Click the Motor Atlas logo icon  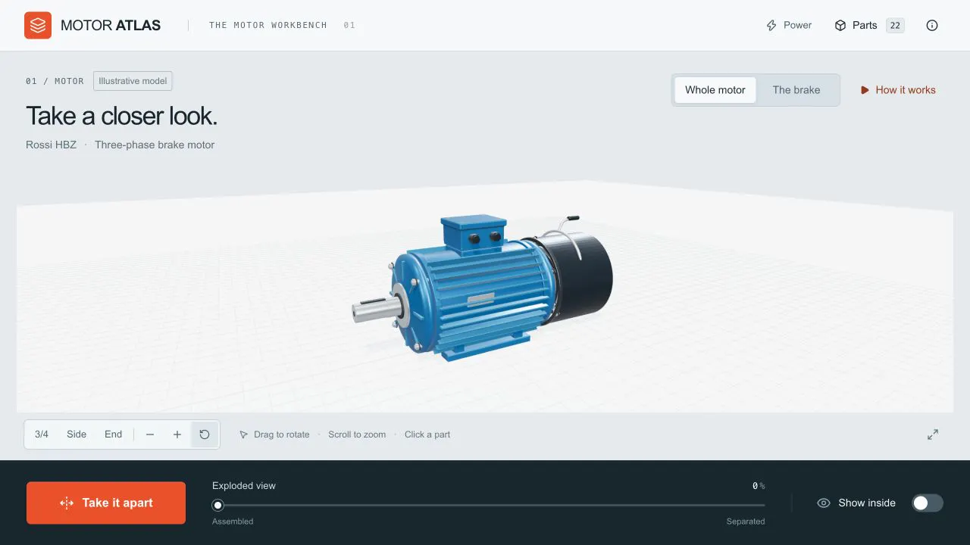(x=38, y=25)
